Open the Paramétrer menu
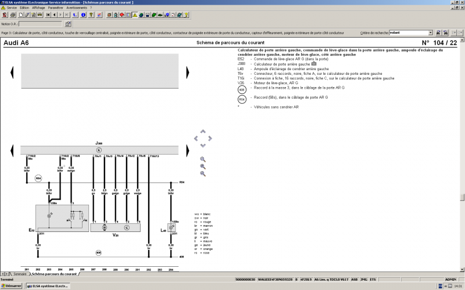Screen dimensions: 465x290 (55, 8)
